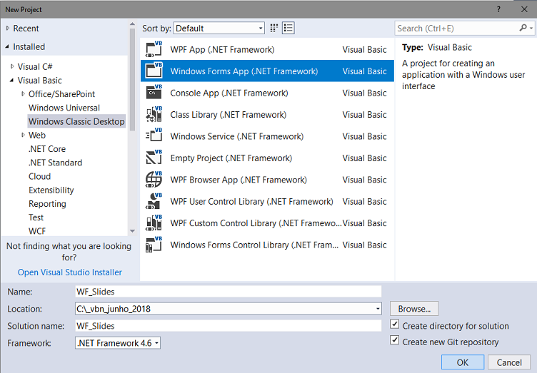Select Extensibility category
Image resolution: width=537 pixels, height=373 pixels.
point(51,190)
